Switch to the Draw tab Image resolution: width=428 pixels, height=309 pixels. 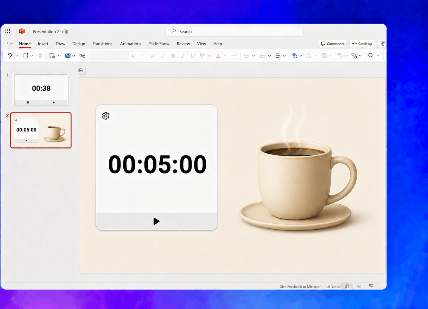pos(60,44)
